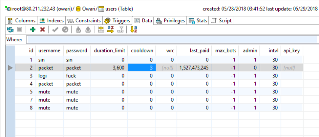This screenshot has width=319, height=137.
Task: Switch to the Indexes tab
Action: coord(52,21)
